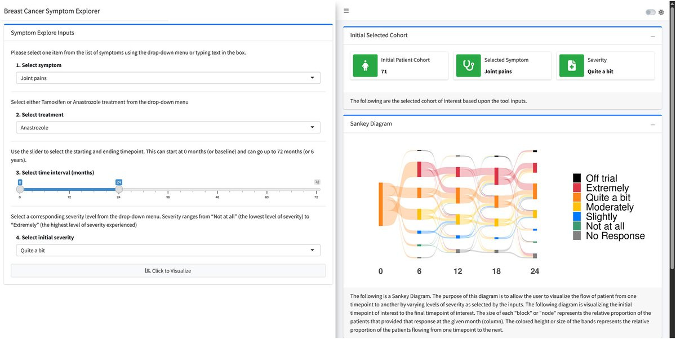Click the Off trial black legend swatch
Screen dimensions: 676x339
coord(577,179)
